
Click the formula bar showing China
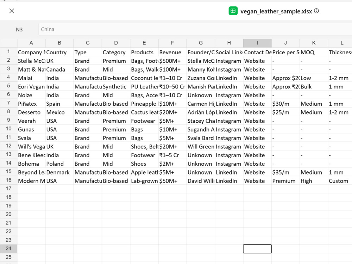click(x=195, y=30)
